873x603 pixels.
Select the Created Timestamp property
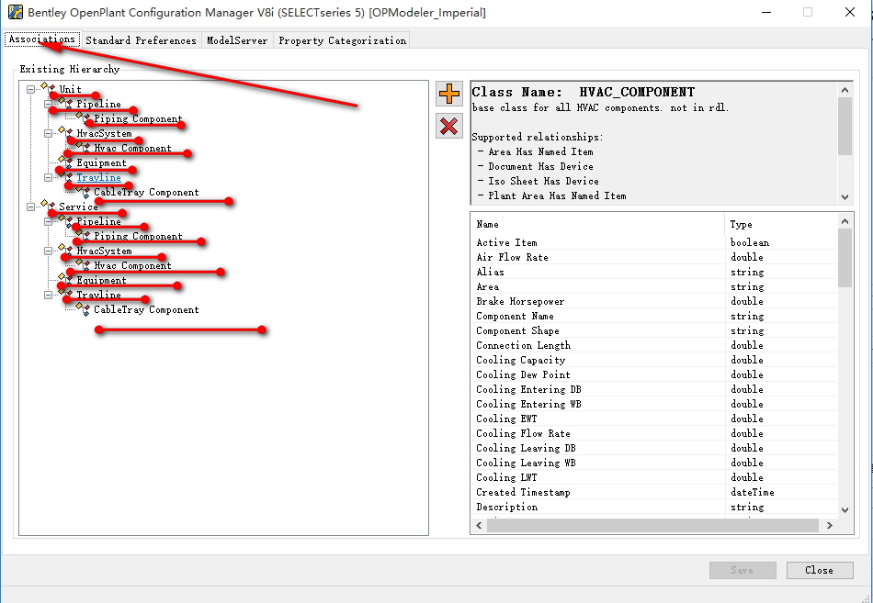pyautogui.click(x=654, y=492)
